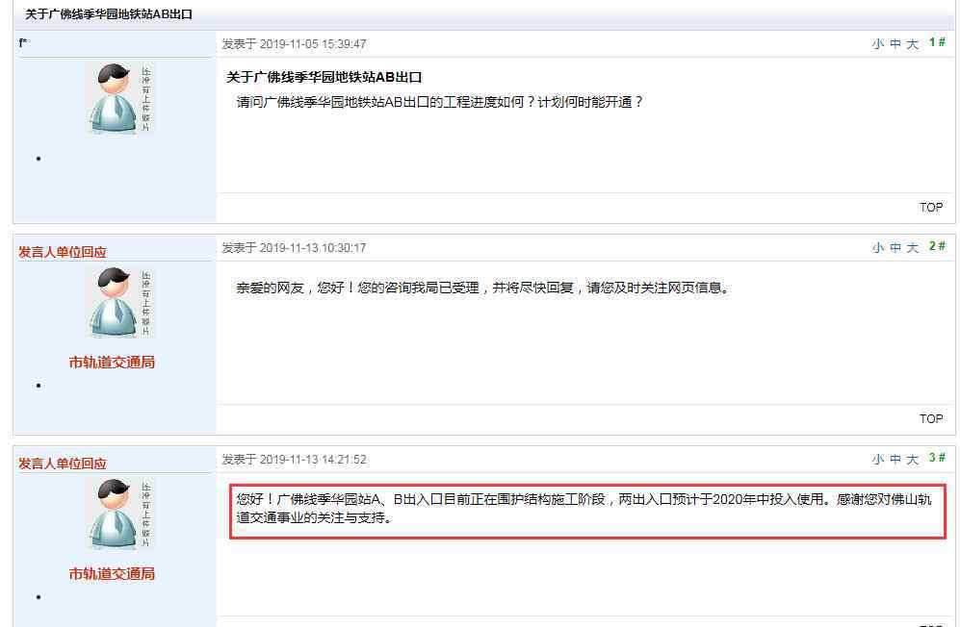Click TOP link under second post
This screenshot has width=960, height=627.
pos(930,419)
